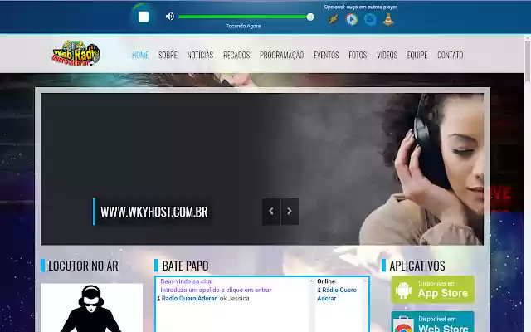This screenshot has width=531, height=332.
Task: Open the Vídeos page
Action: tap(387, 55)
